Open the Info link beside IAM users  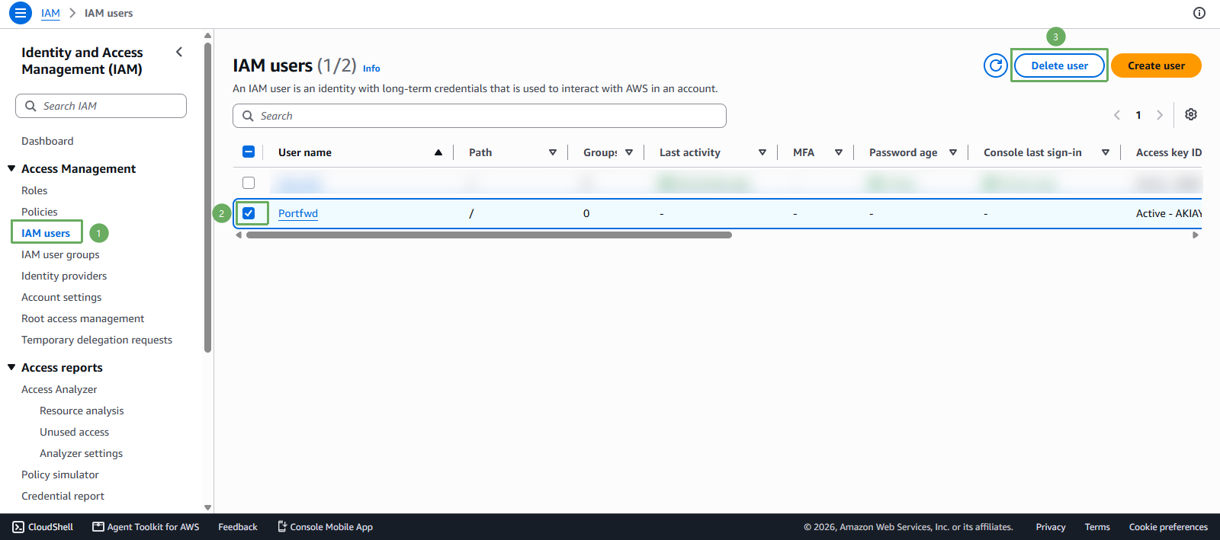(371, 69)
